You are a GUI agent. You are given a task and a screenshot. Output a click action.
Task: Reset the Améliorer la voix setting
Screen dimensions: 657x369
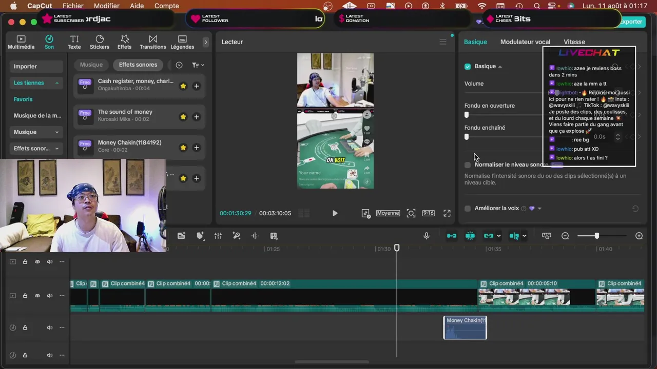point(635,209)
